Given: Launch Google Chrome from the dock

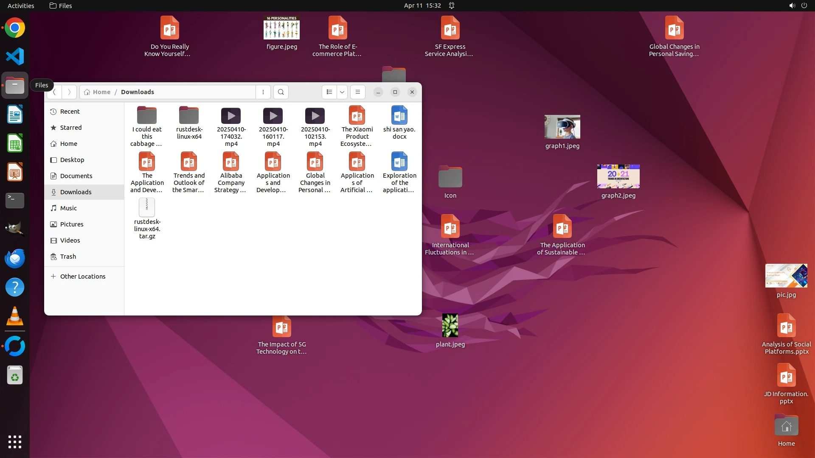Looking at the screenshot, I should tap(15, 28).
